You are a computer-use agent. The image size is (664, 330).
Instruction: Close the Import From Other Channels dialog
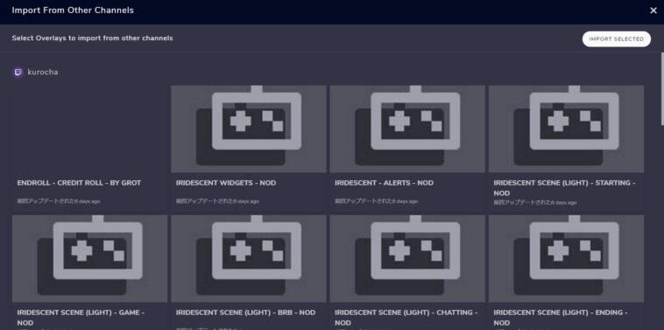653,11
